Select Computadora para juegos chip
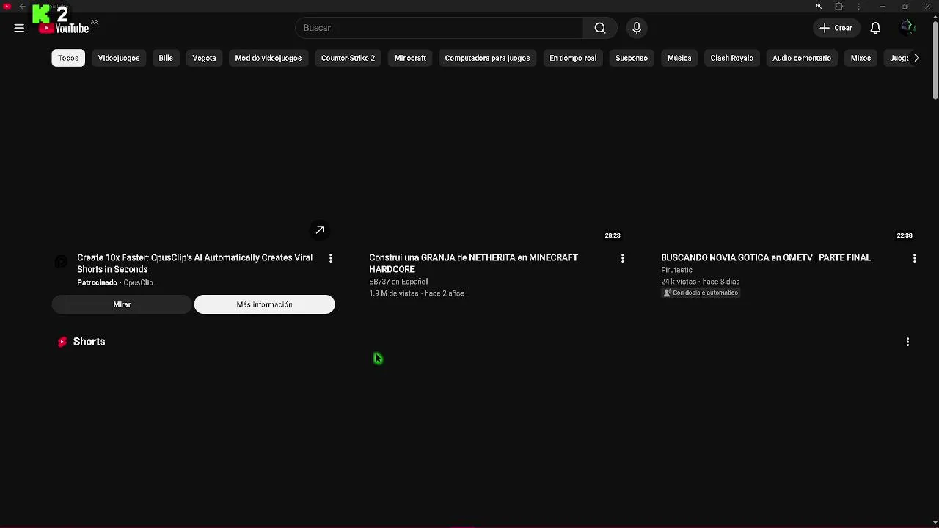The height and width of the screenshot is (528, 939). click(x=487, y=58)
